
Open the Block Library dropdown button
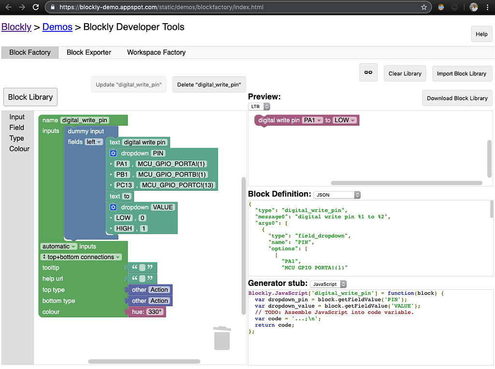pyautogui.click(x=30, y=97)
